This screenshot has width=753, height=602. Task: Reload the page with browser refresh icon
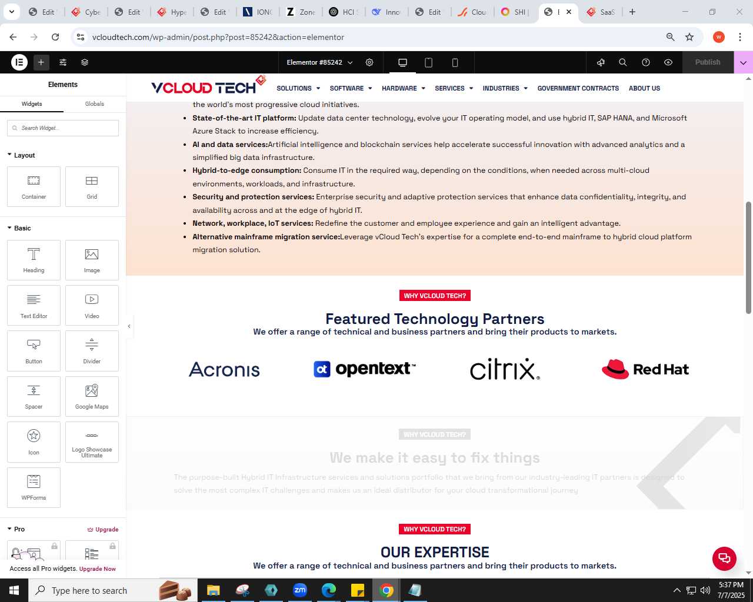(55, 37)
